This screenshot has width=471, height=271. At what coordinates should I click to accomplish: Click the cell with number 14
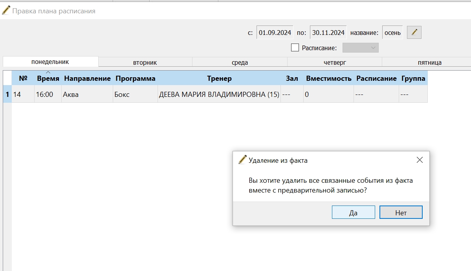coord(23,94)
